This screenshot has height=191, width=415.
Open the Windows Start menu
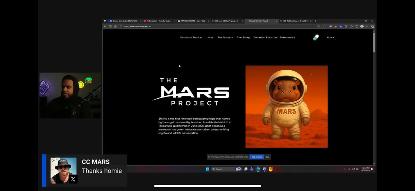tap(207, 169)
